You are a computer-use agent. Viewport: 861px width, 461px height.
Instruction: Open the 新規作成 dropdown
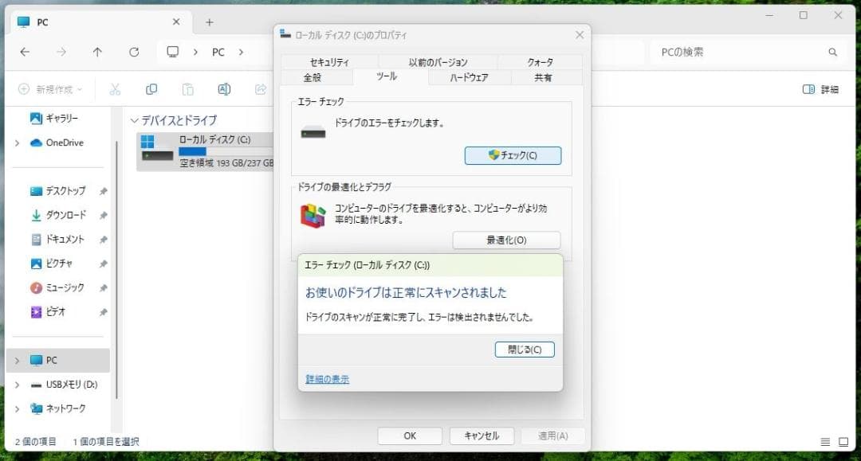tap(48, 89)
